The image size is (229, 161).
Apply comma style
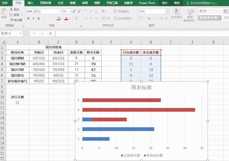[x=154, y=18]
